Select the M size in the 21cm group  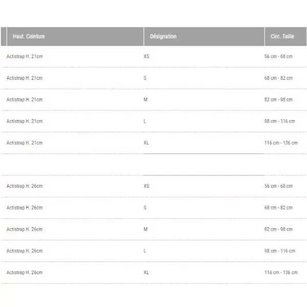(x=145, y=100)
